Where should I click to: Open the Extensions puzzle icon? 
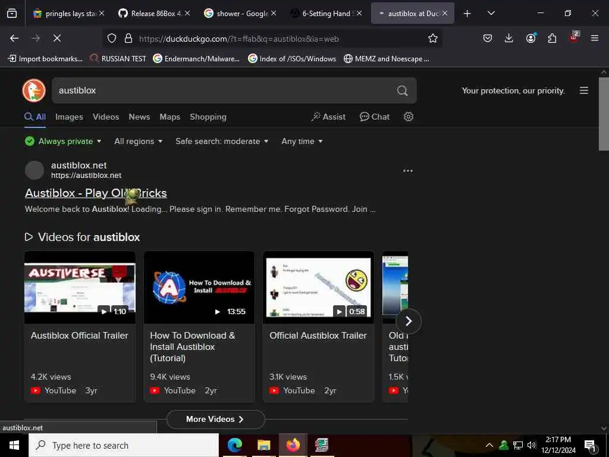[552, 38]
